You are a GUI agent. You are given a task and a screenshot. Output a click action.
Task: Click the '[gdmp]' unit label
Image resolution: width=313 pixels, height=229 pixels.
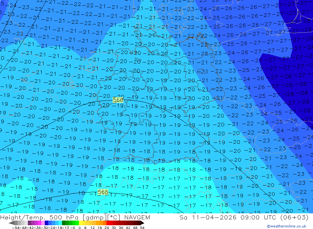[x=95, y=217]
